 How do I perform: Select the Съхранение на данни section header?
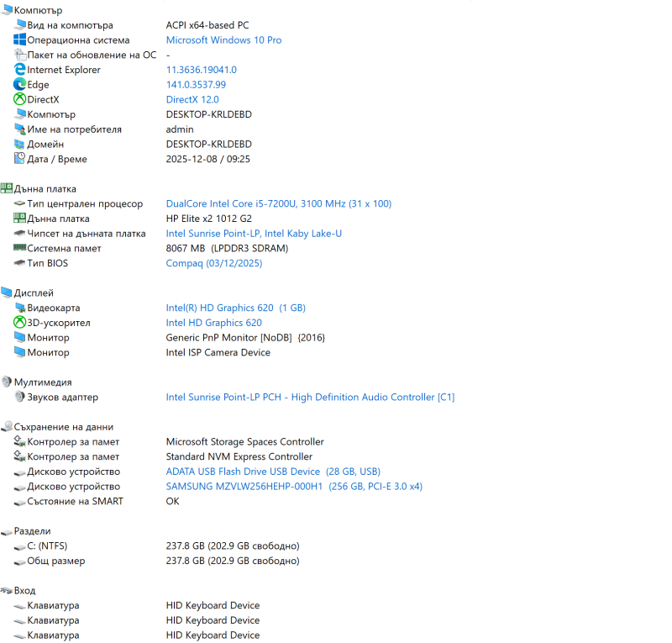tap(64, 427)
